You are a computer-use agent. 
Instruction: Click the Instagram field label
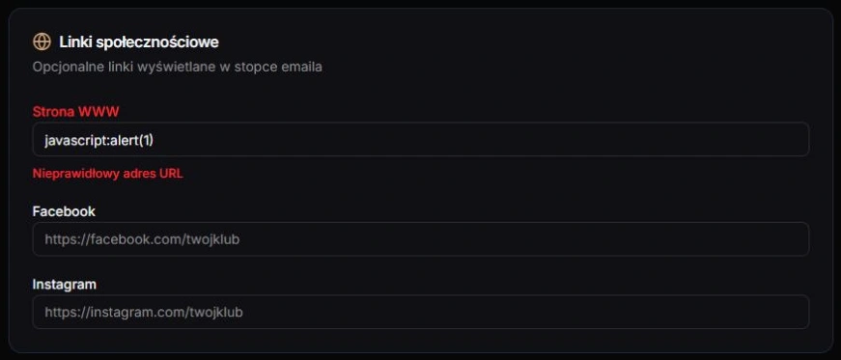(x=65, y=285)
